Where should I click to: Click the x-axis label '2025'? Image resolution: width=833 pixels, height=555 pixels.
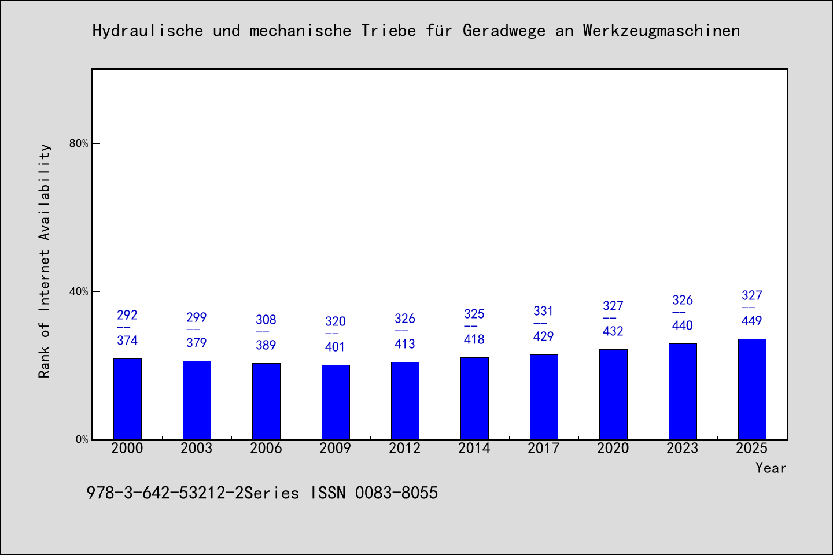[x=752, y=448]
